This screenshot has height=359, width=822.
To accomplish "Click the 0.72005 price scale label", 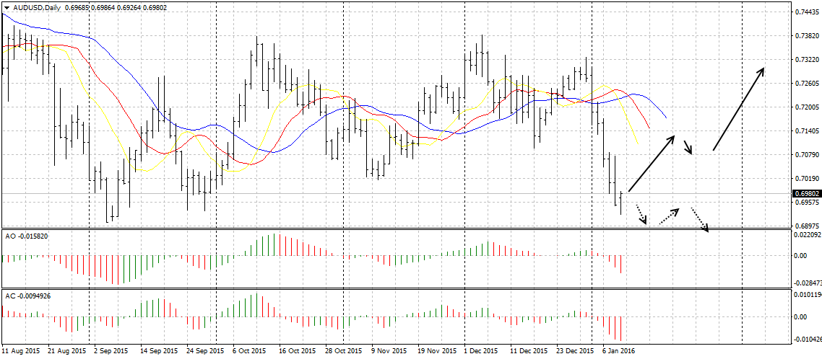I will 805,107.
